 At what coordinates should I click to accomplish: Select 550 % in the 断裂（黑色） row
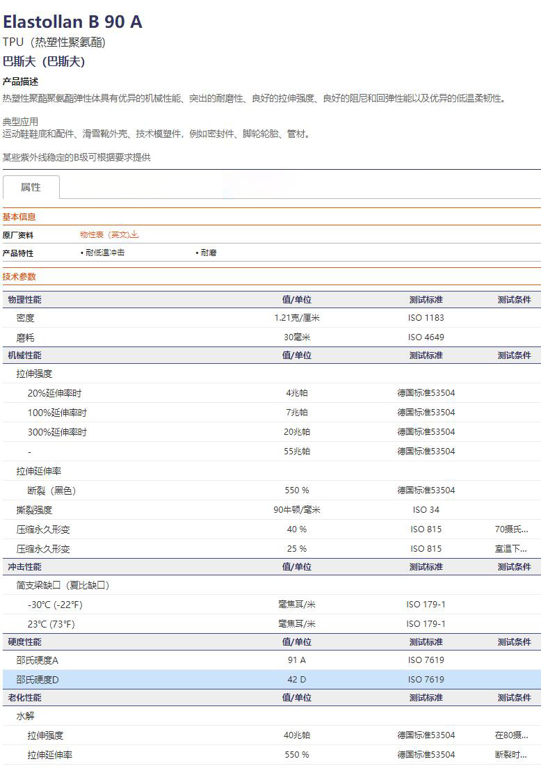pyautogui.click(x=297, y=490)
